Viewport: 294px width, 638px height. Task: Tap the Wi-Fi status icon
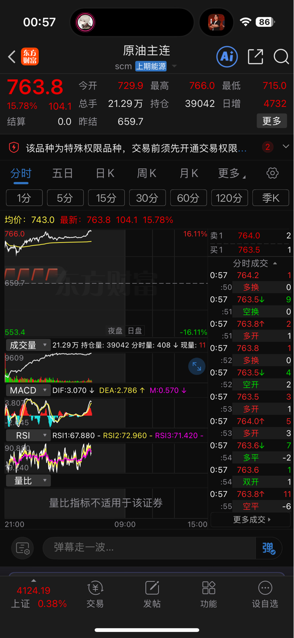(245, 22)
